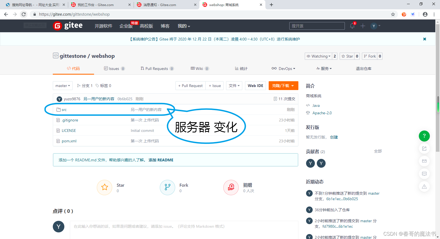The height and width of the screenshot is (239, 440).
Task: Switch to the Wiki tab
Action: coord(200,69)
